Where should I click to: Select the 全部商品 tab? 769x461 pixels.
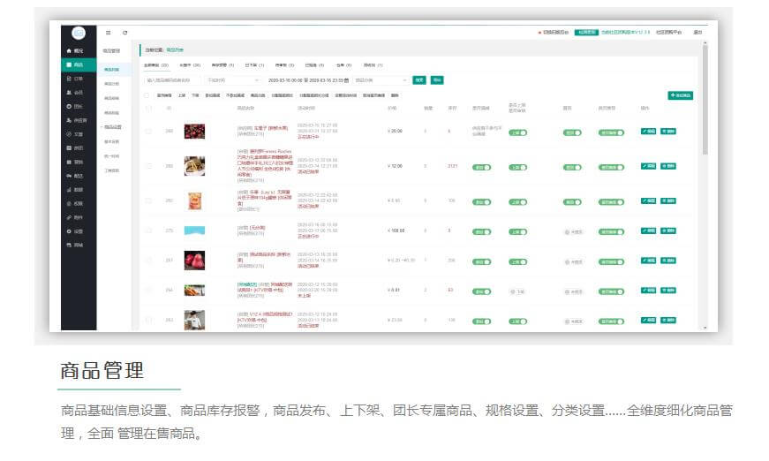[155, 64]
